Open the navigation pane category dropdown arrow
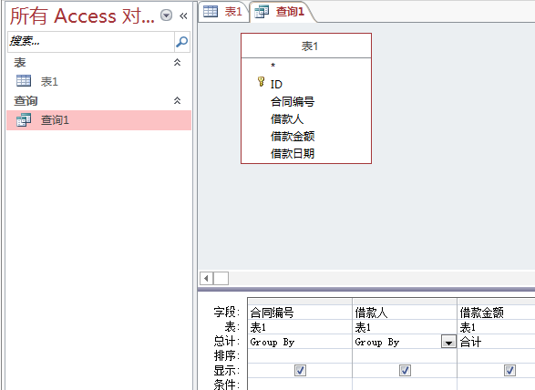535x390 pixels. [166, 15]
